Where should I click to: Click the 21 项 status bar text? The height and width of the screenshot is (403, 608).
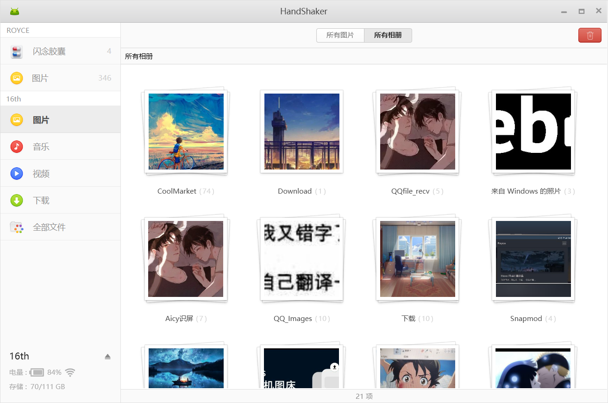pos(364,396)
